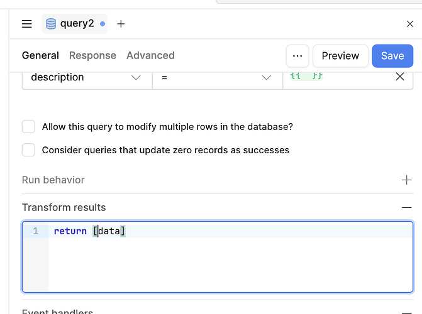Save the query with the Save button

coord(392,56)
